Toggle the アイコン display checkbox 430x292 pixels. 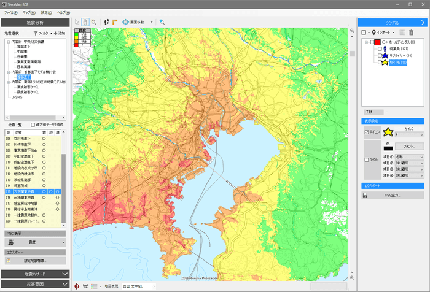click(x=367, y=131)
